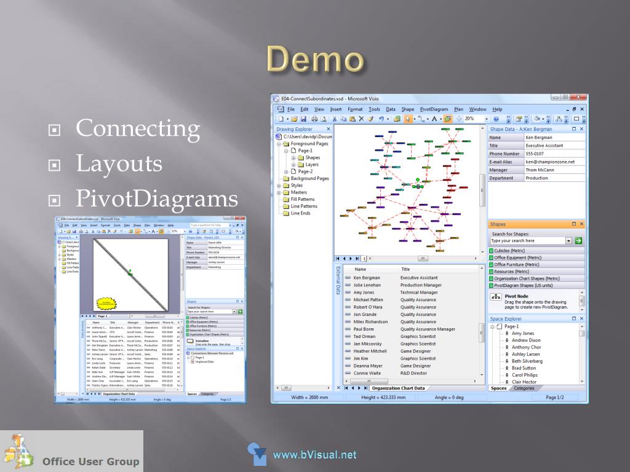Open the Cubicles (Metric) stencil
Image resolution: width=630 pixels, height=472 pixels.
tap(536, 251)
